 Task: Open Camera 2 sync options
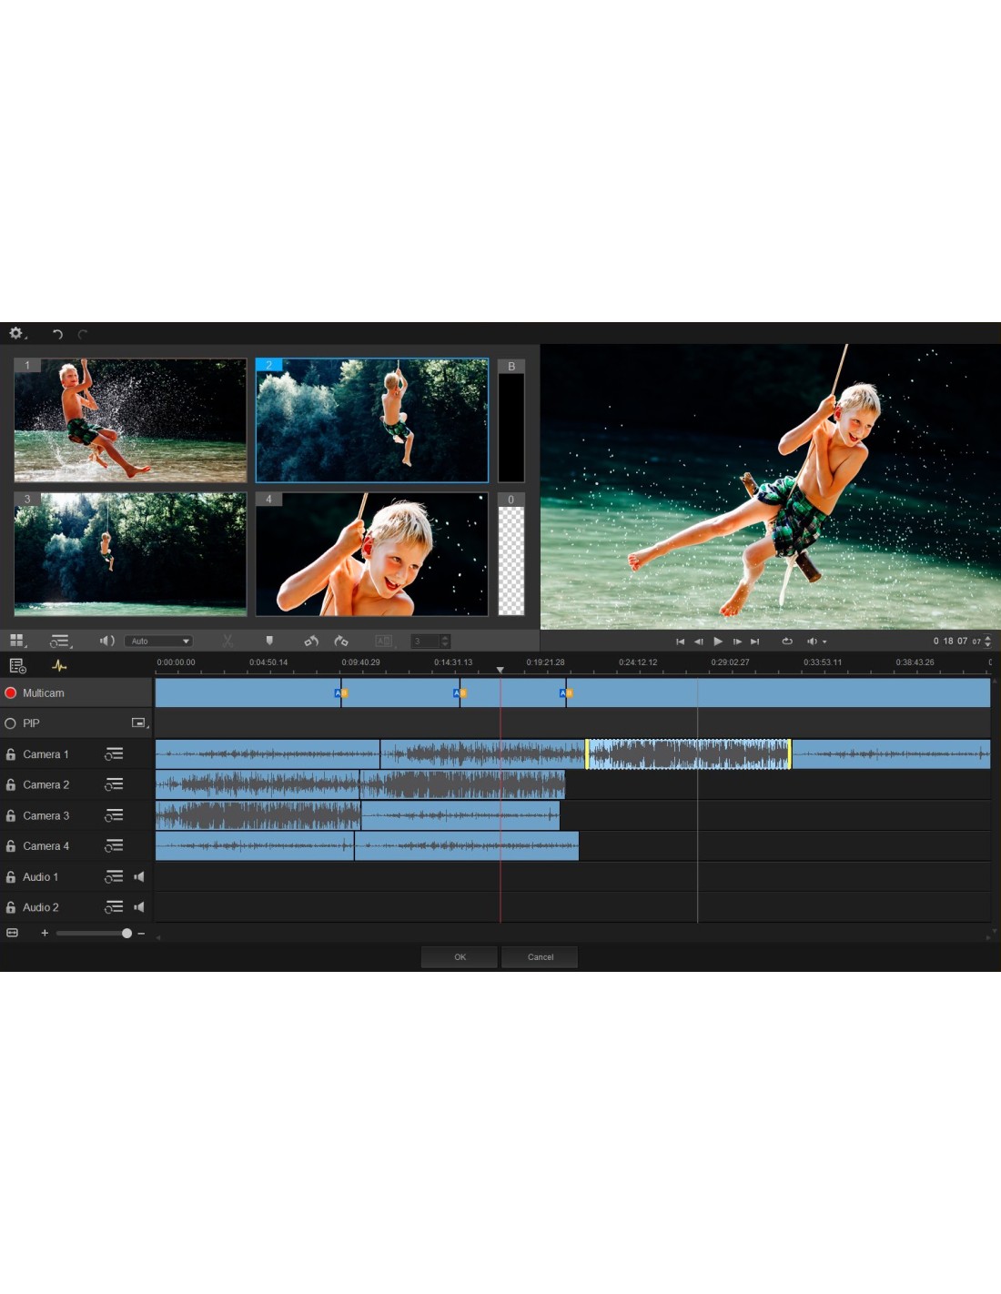[x=114, y=784]
